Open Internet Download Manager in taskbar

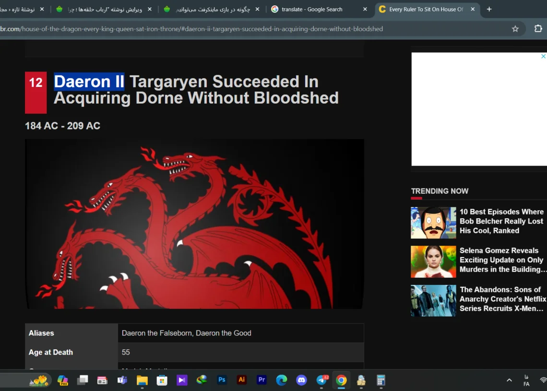[x=202, y=379]
